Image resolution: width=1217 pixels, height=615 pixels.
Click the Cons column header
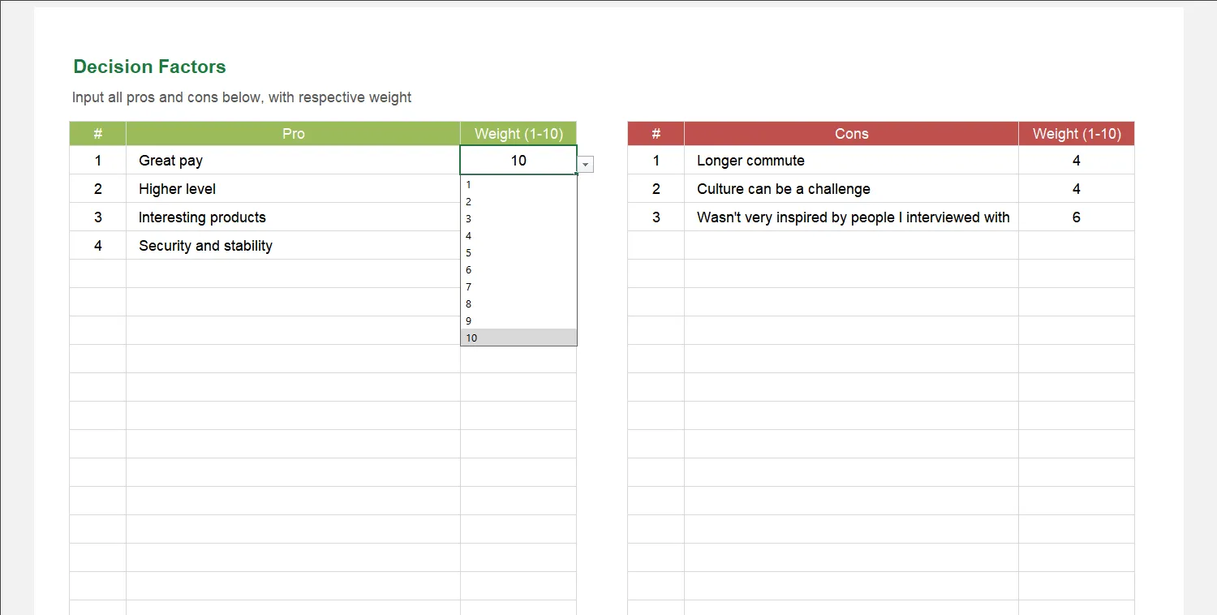[851, 133]
